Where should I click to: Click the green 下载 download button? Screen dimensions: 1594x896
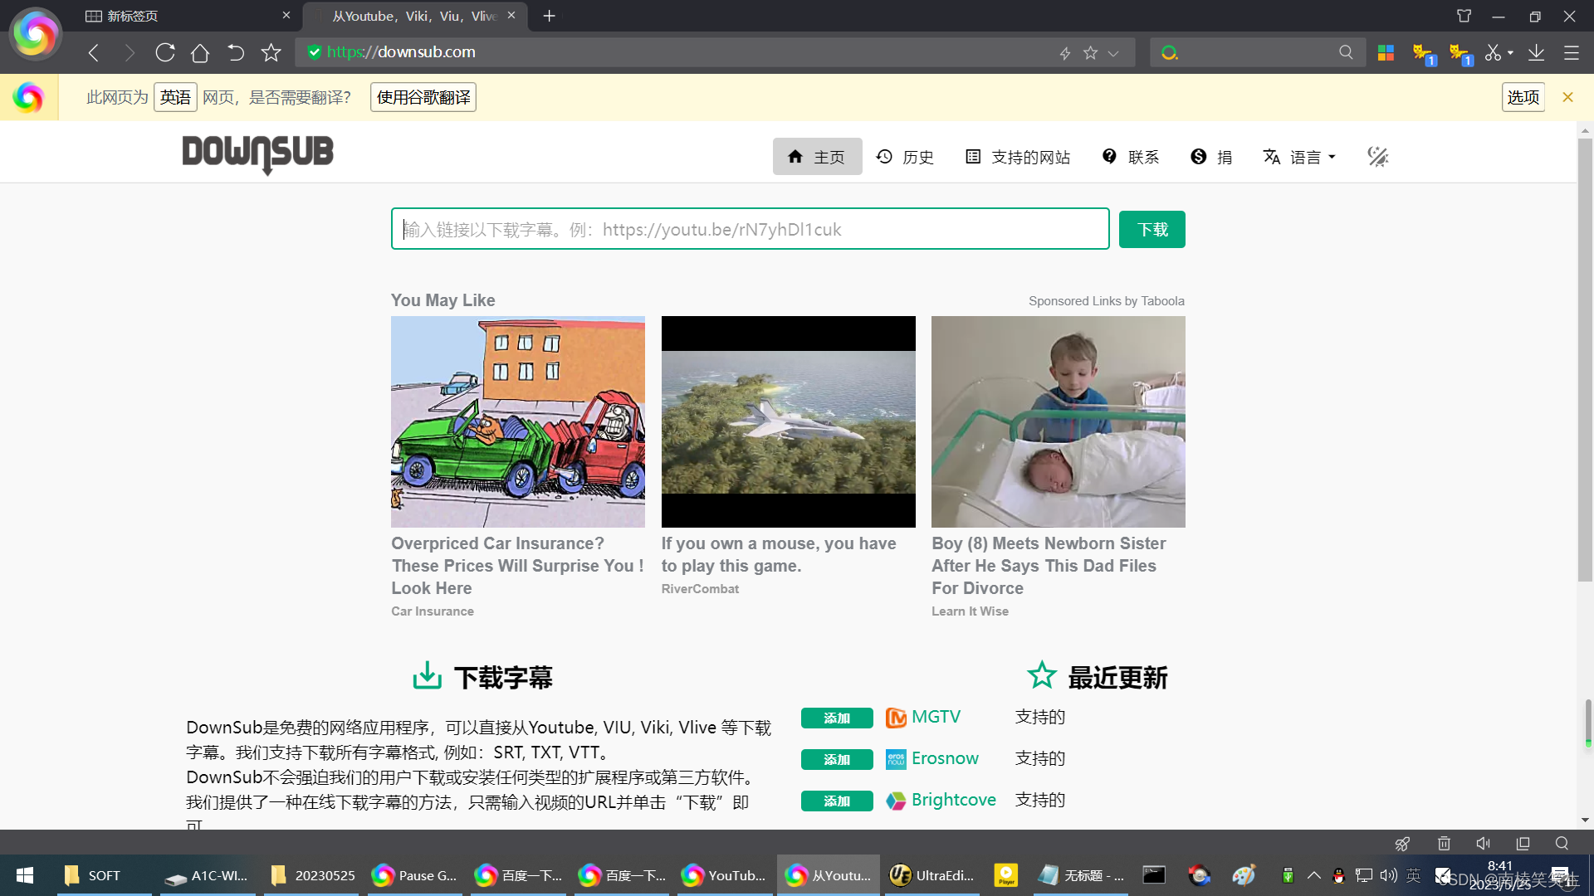(x=1151, y=229)
